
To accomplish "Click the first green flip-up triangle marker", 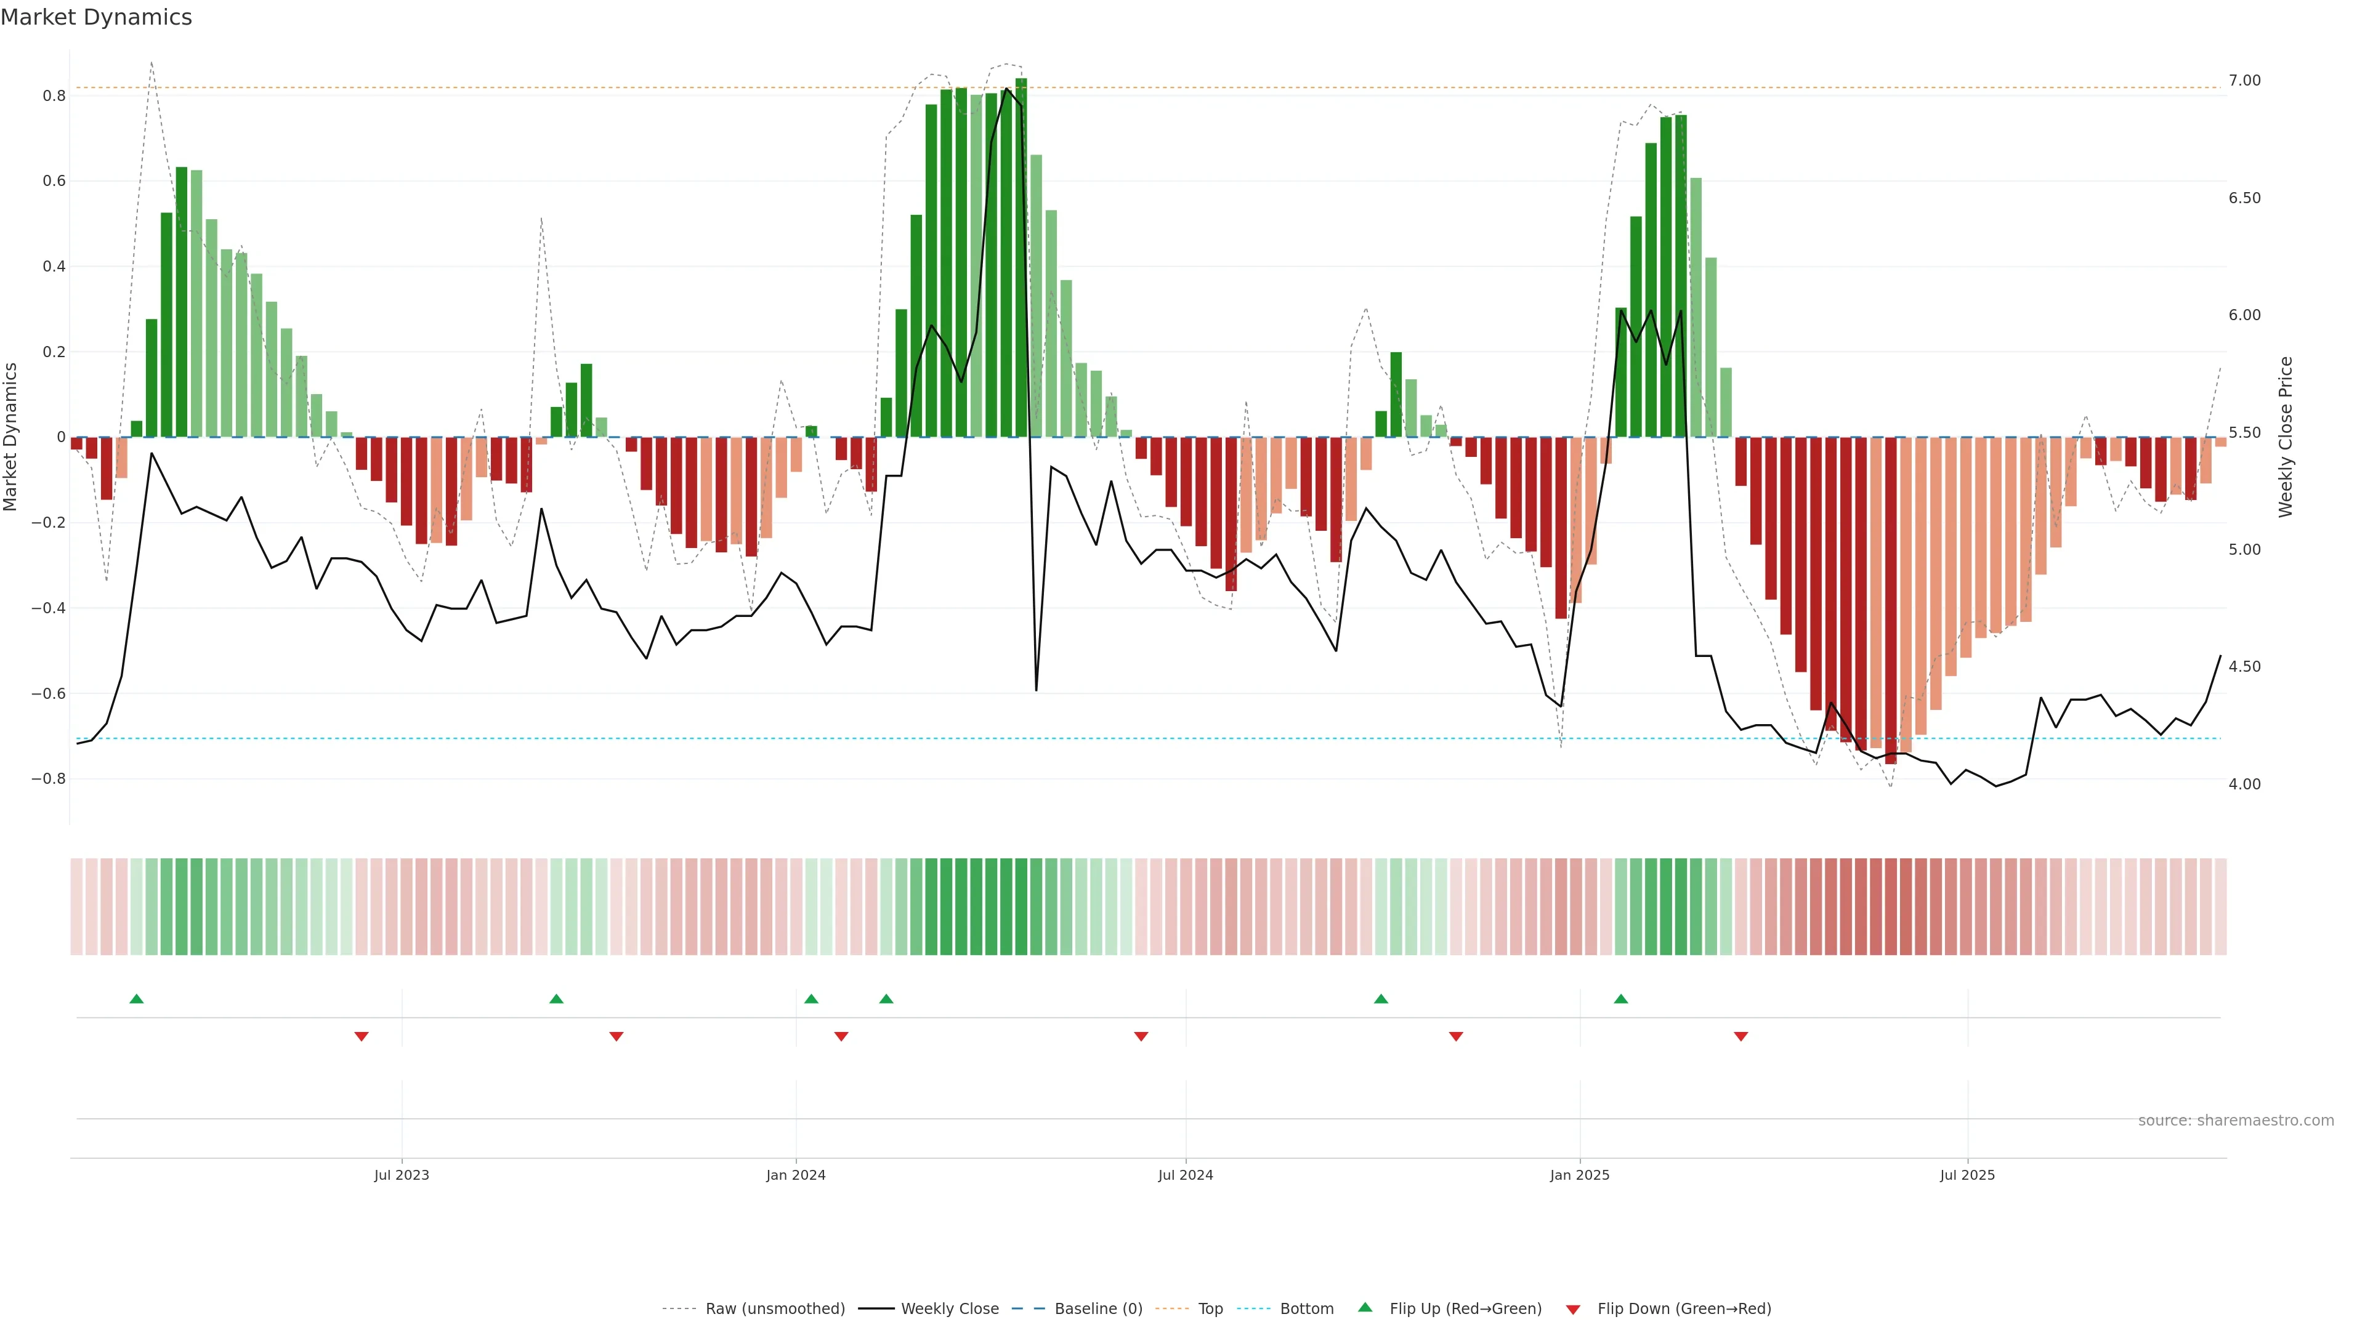I will click(x=137, y=999).
